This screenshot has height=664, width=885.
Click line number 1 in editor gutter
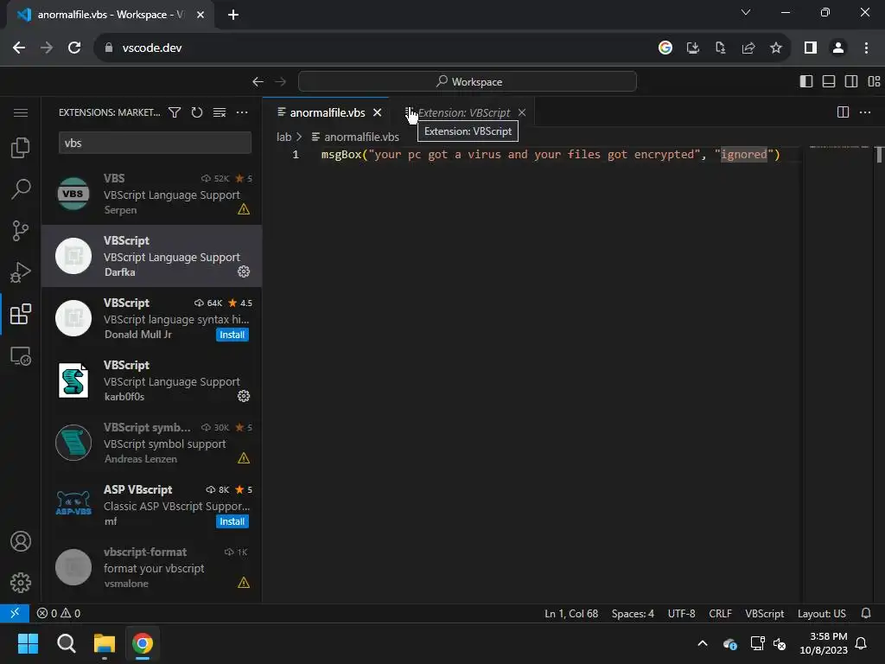(x=296, y=154)
